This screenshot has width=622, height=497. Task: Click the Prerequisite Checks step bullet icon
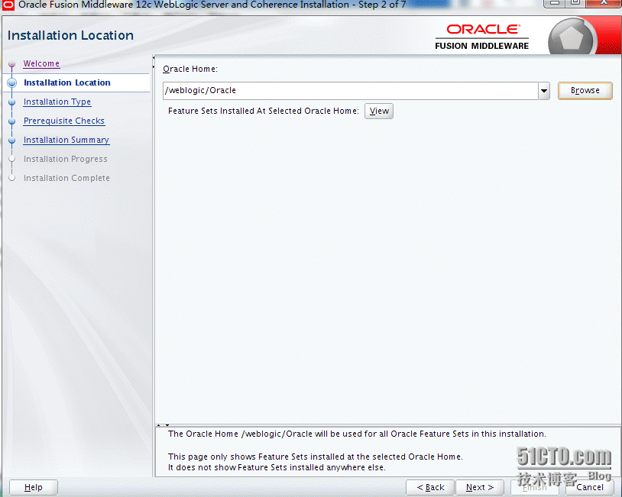(12, 121)
